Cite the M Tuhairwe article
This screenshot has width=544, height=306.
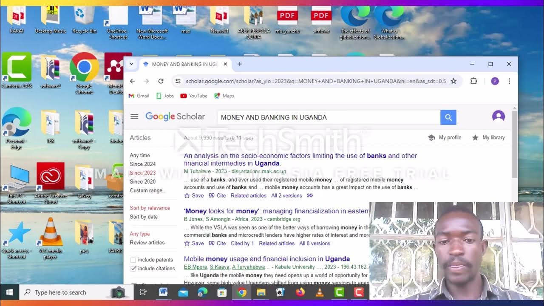217,195
